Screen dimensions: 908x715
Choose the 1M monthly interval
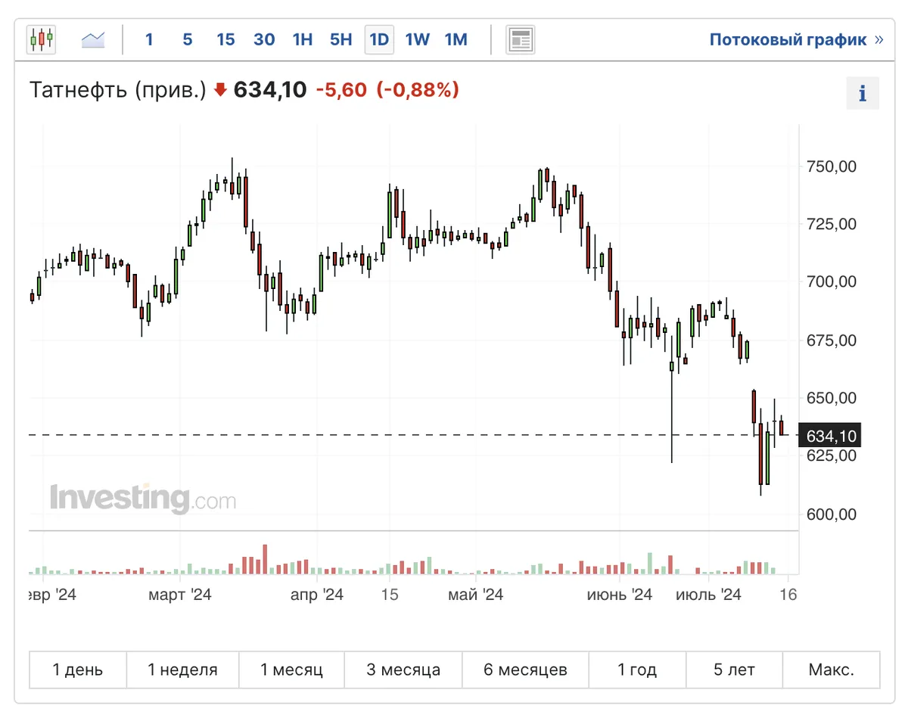(456, 39)
